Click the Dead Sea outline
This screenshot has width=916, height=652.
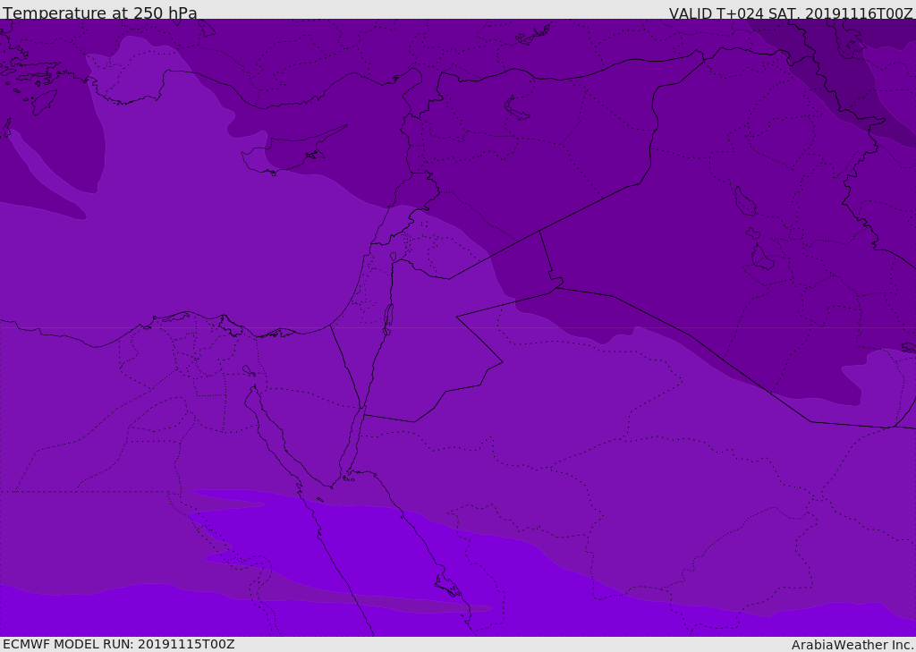[388, 318]
